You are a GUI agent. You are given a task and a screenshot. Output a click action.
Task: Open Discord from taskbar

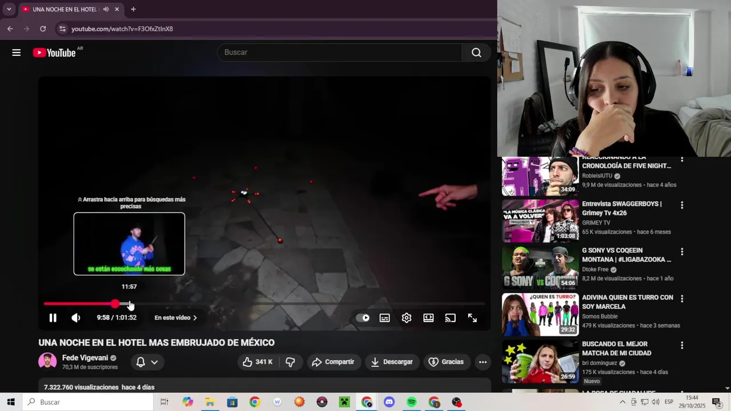(389, 402)
